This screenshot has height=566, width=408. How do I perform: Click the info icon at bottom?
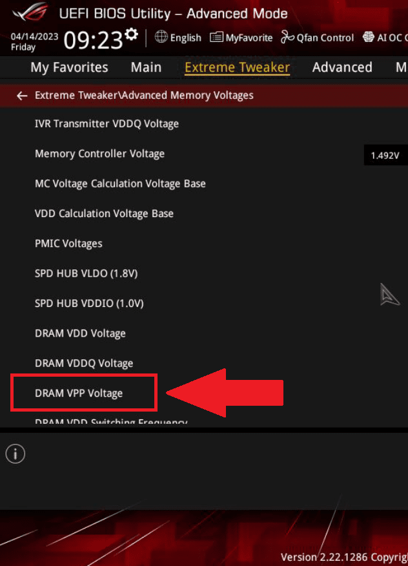pos(15,454)
